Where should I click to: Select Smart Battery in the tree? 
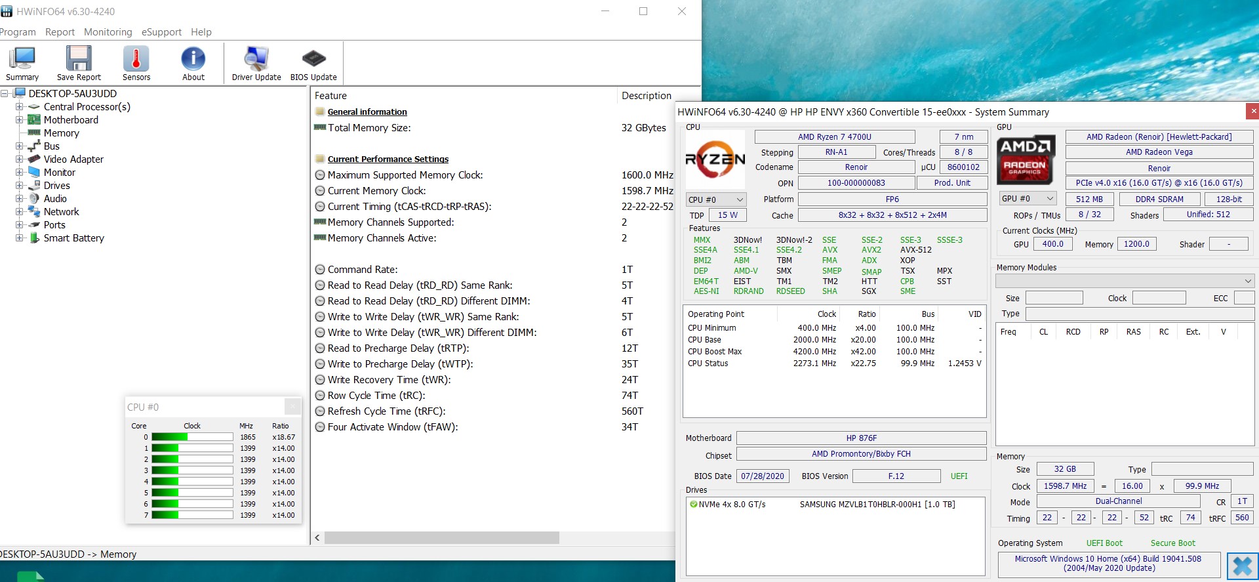point(73,238)
